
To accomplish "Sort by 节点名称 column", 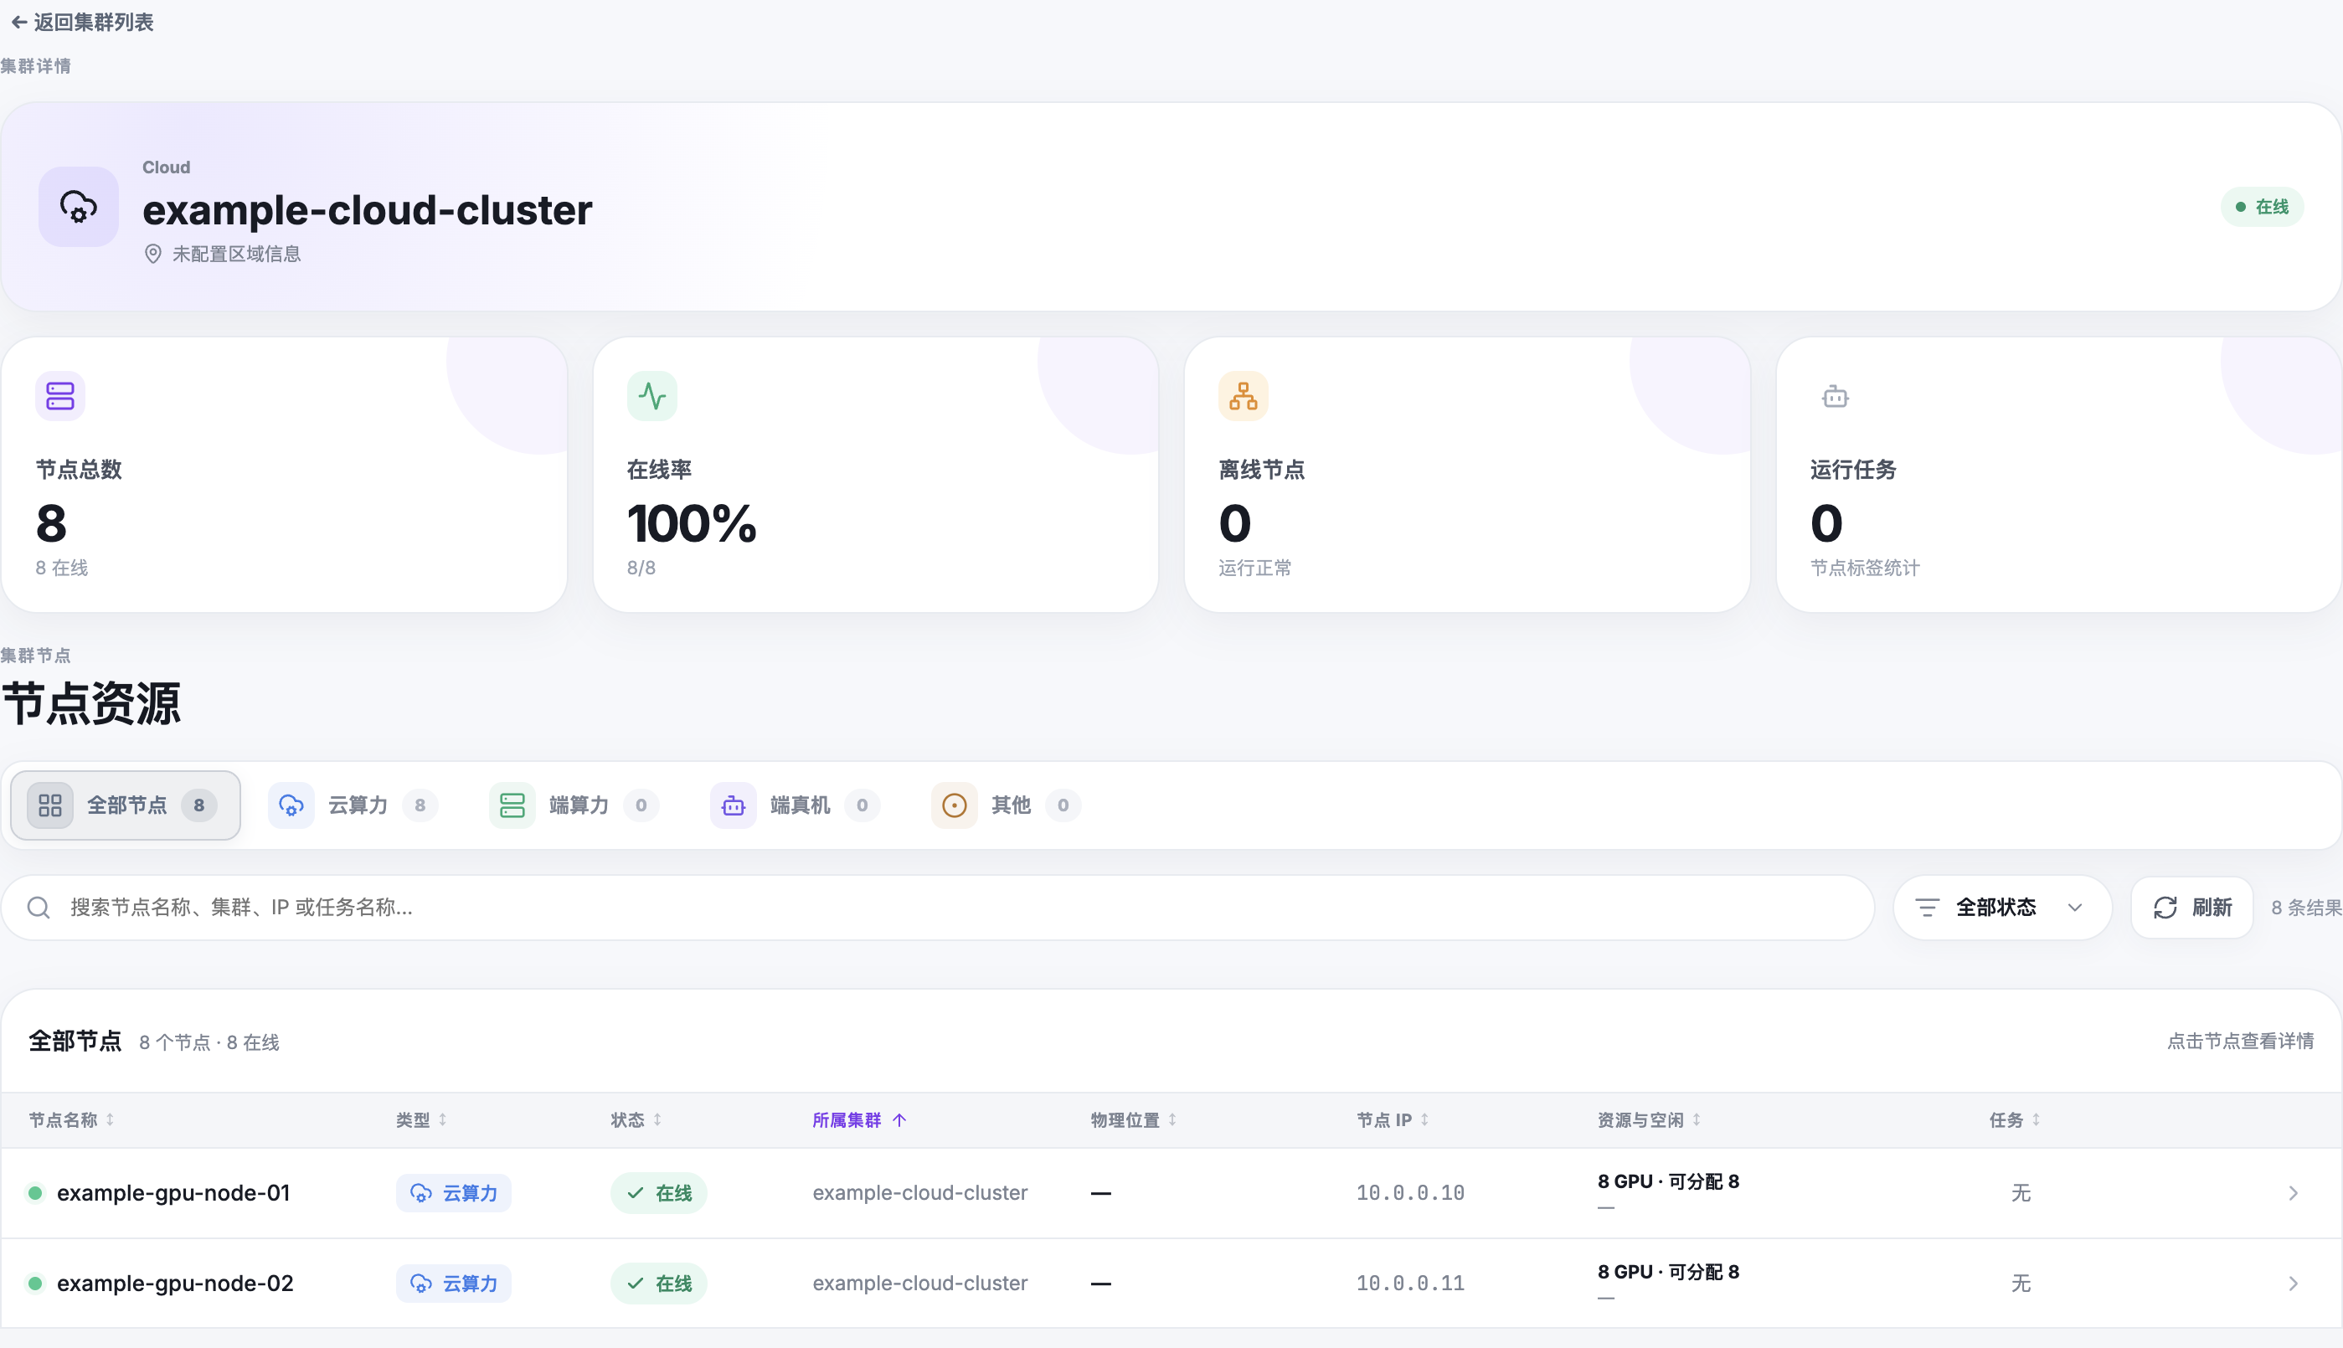I will click(71, 1120).
